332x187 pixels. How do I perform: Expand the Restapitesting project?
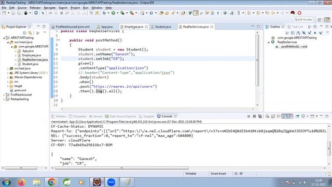[4, 99]
